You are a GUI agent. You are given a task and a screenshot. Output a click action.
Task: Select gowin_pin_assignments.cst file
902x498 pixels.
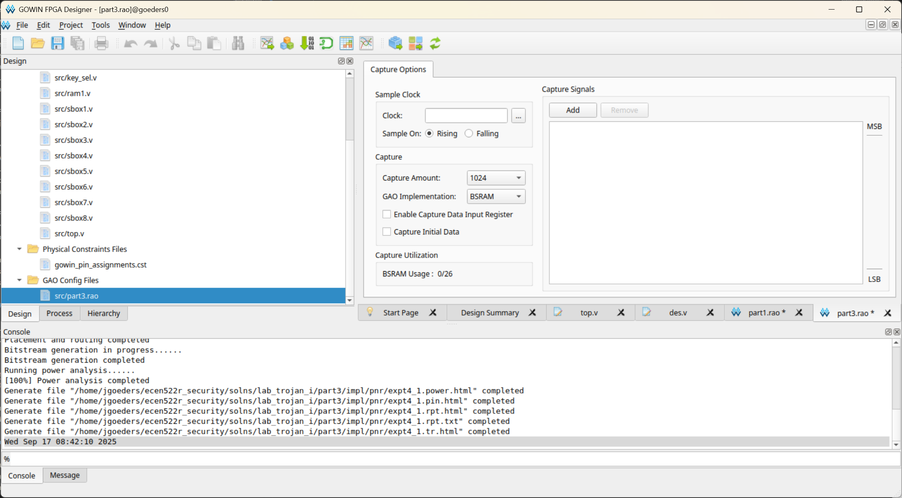click(100, 265)
